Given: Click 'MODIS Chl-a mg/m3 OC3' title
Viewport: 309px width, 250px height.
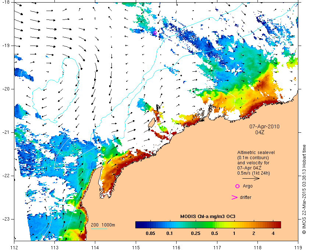Looking at the screenshot, I should point(208,217).
